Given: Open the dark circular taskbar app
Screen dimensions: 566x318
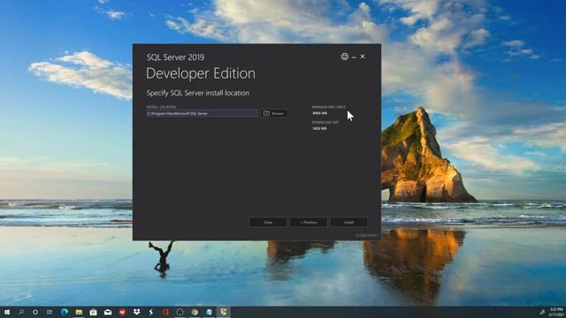Looking at the screenshot, I should pos(180,312).
